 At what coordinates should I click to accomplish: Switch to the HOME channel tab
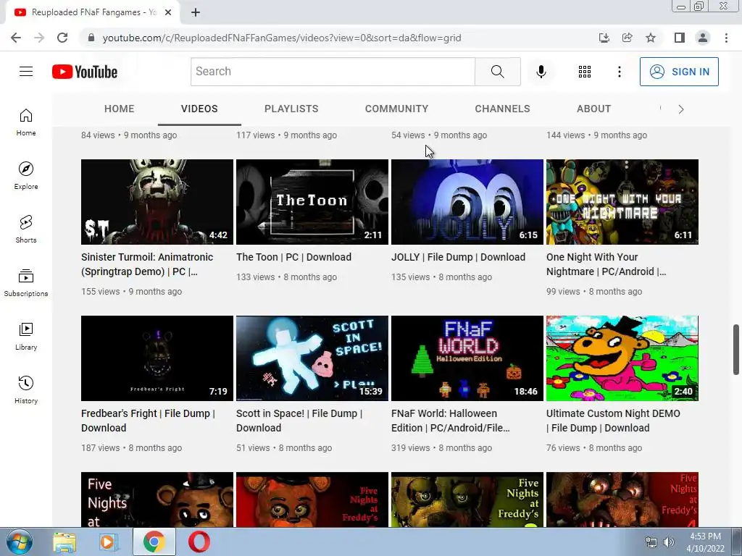(120, 109)
